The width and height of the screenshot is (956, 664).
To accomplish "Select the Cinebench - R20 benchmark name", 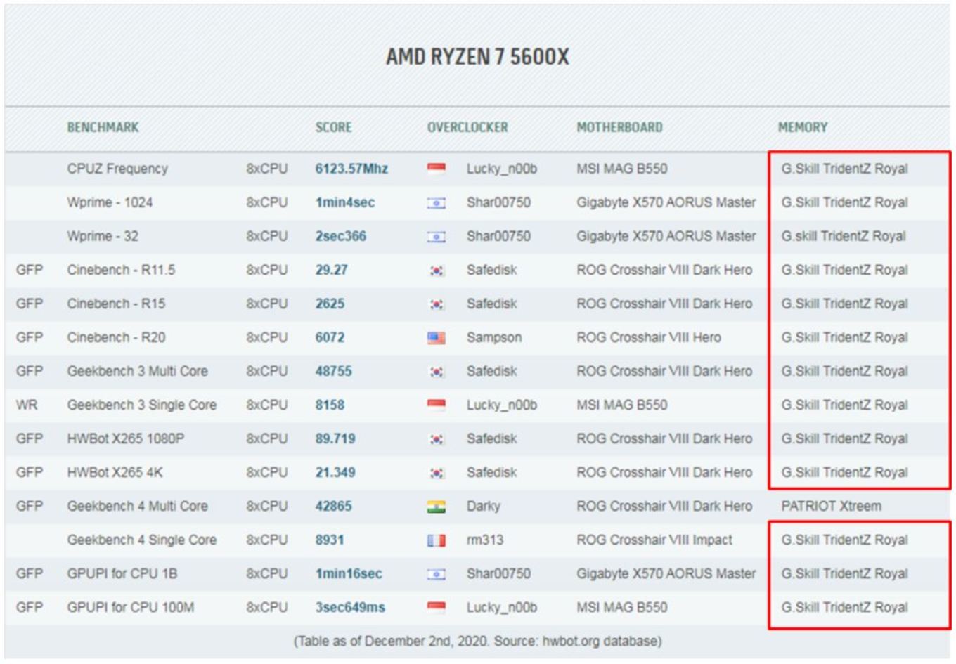I will (x=116, y=337).
